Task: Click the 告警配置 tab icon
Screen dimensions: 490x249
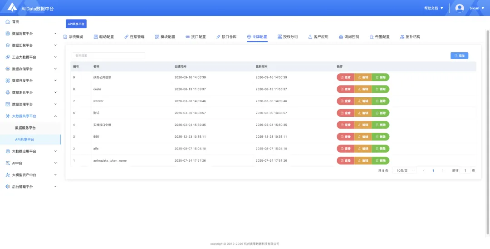Action: [372, 37]
